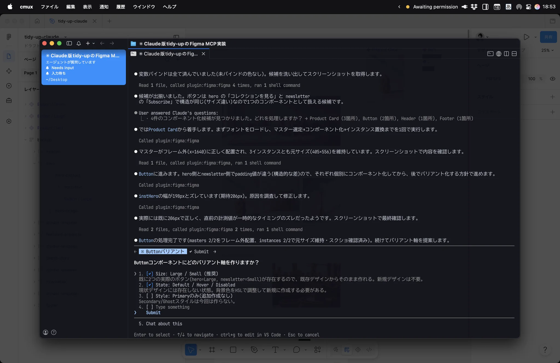Expand the tidy-up-claude file name dropdown
Screen dimensions: 560x363
[x=65, y=37]
